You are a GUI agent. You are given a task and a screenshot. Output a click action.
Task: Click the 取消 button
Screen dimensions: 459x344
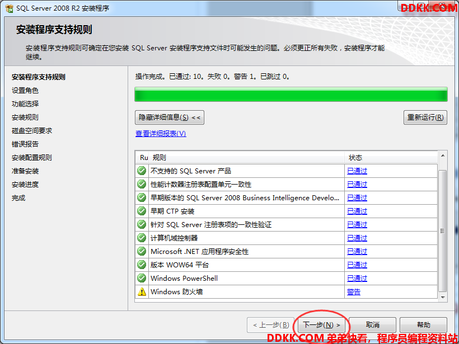[372, 324]
